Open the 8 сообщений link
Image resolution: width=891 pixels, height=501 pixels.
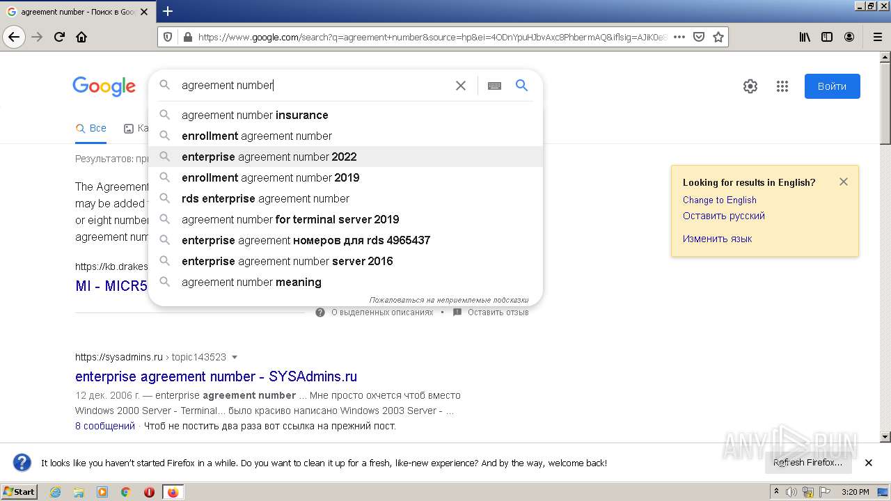coord(105,426)
